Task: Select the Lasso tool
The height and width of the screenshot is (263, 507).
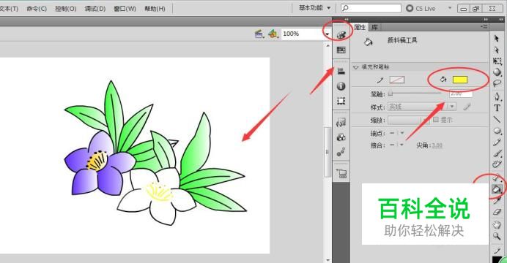Action: (497, 83)
